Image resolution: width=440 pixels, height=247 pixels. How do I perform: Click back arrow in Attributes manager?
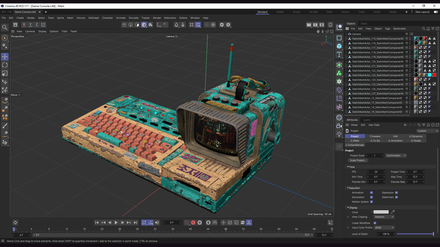405,125
